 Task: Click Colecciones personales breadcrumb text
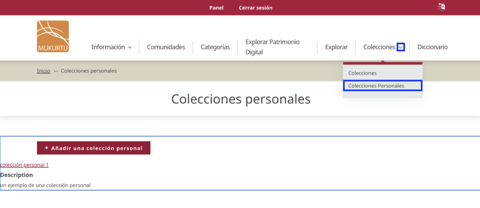(x=89, y=71)
